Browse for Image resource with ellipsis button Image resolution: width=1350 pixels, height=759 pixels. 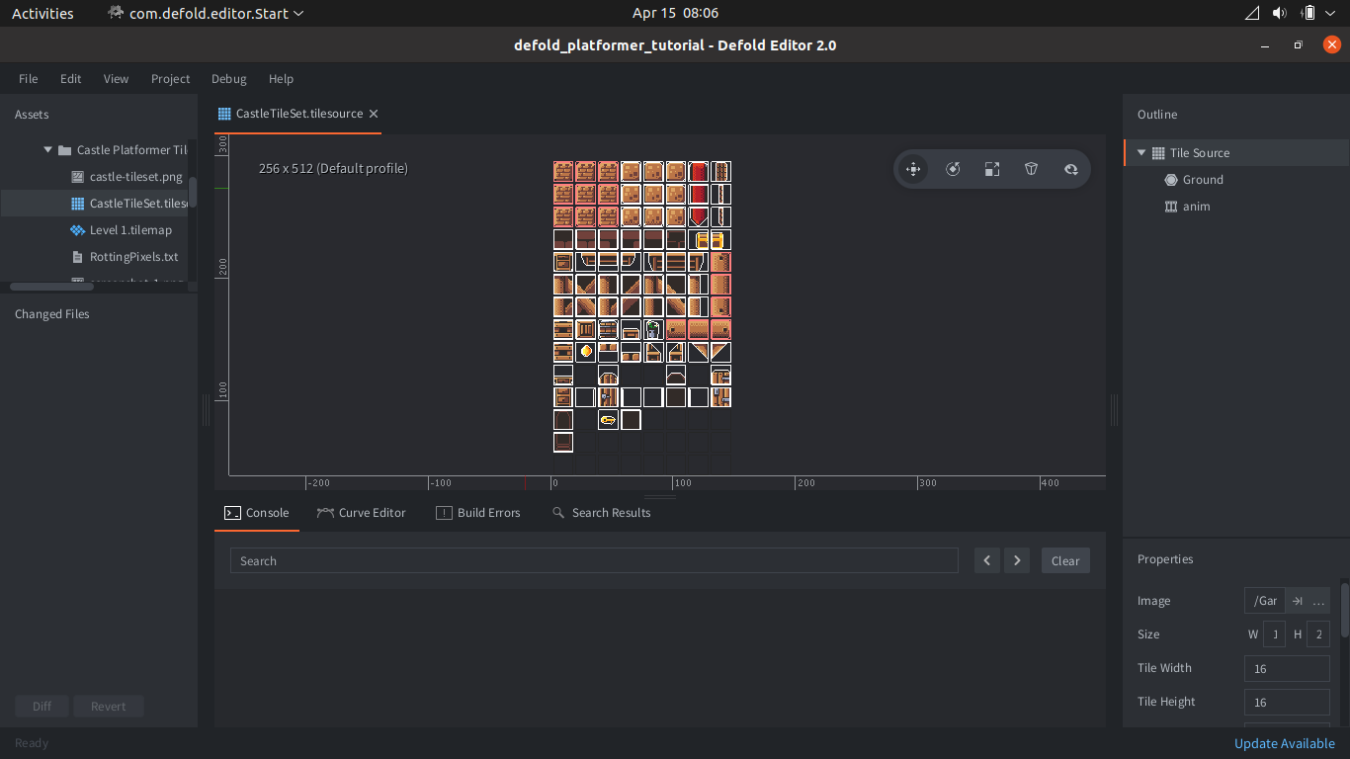click(x=1318, y=601)
